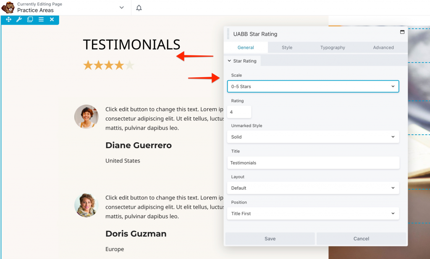Change the Layout dropdown from Default

pyautogui.click(x=313, y=188)
